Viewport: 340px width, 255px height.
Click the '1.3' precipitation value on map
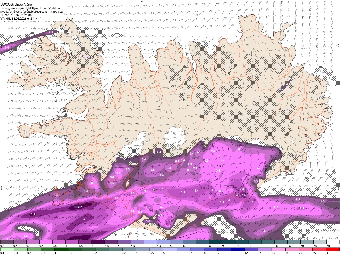251,202
